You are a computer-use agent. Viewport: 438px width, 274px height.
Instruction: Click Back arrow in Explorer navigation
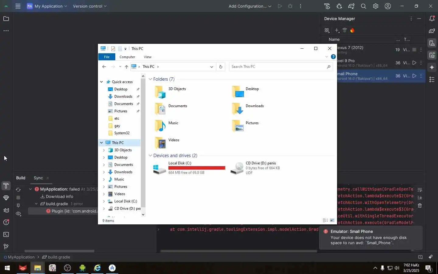click(104, 67)
